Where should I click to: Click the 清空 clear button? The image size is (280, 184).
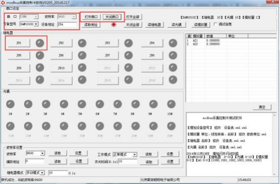pyautogui.click(x=262, y=107)
